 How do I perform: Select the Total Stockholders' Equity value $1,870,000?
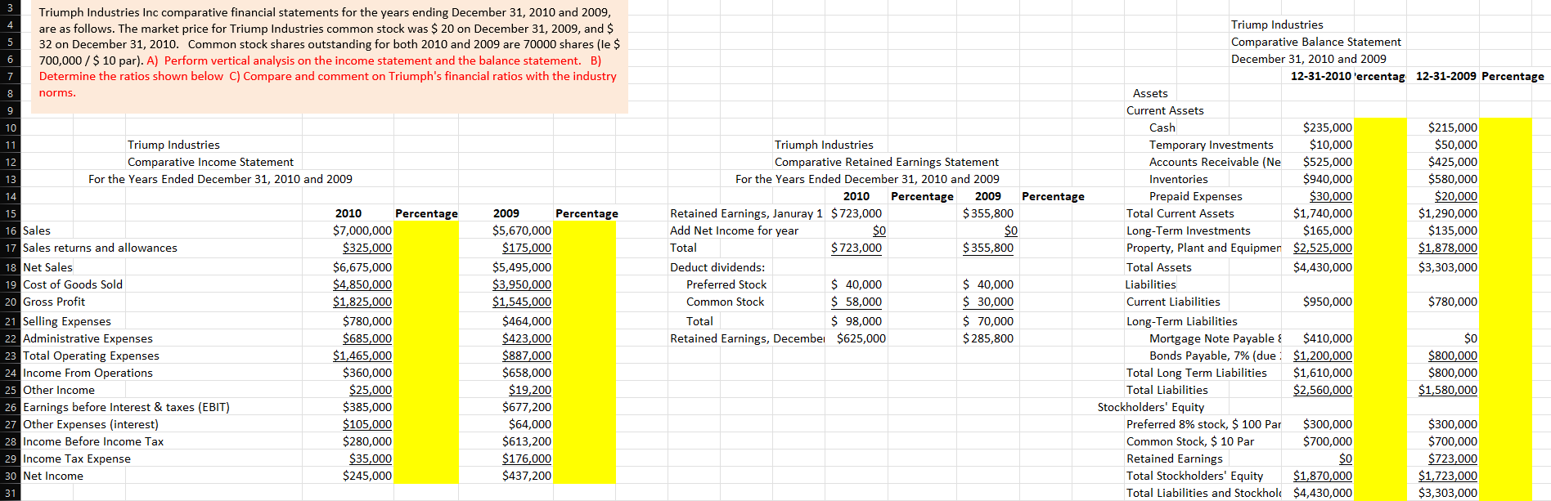(1322, 476)
